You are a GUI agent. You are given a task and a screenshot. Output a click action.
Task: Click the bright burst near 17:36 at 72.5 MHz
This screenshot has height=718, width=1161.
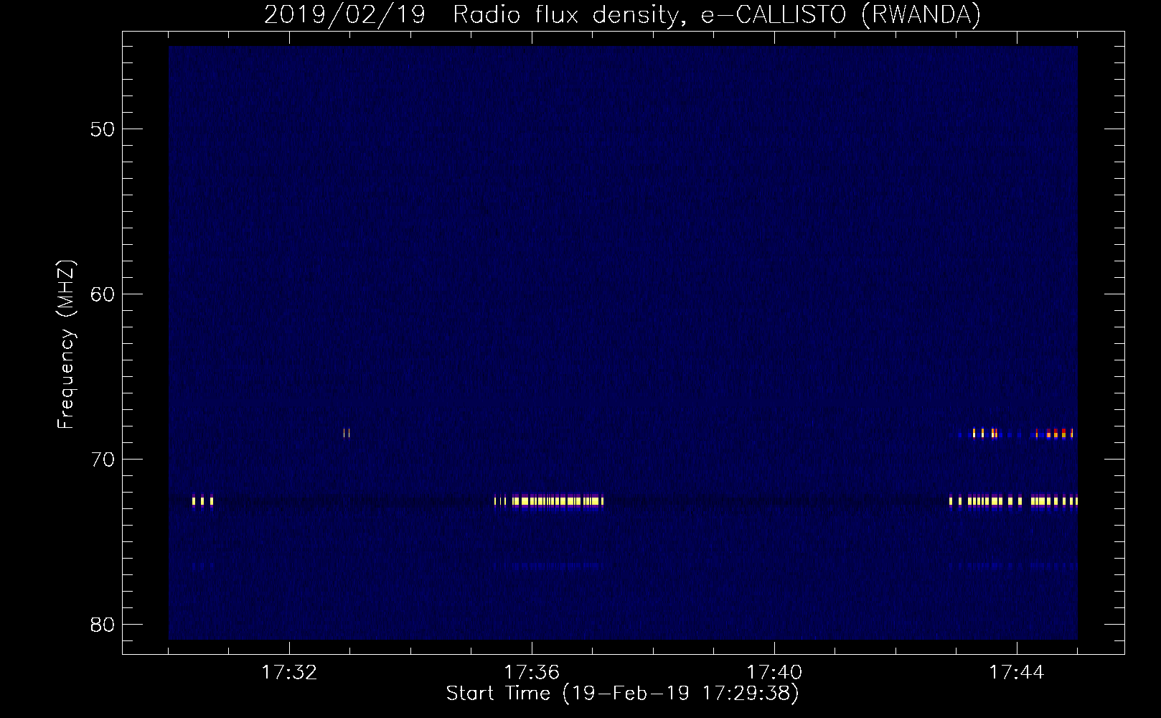point(549,501)
